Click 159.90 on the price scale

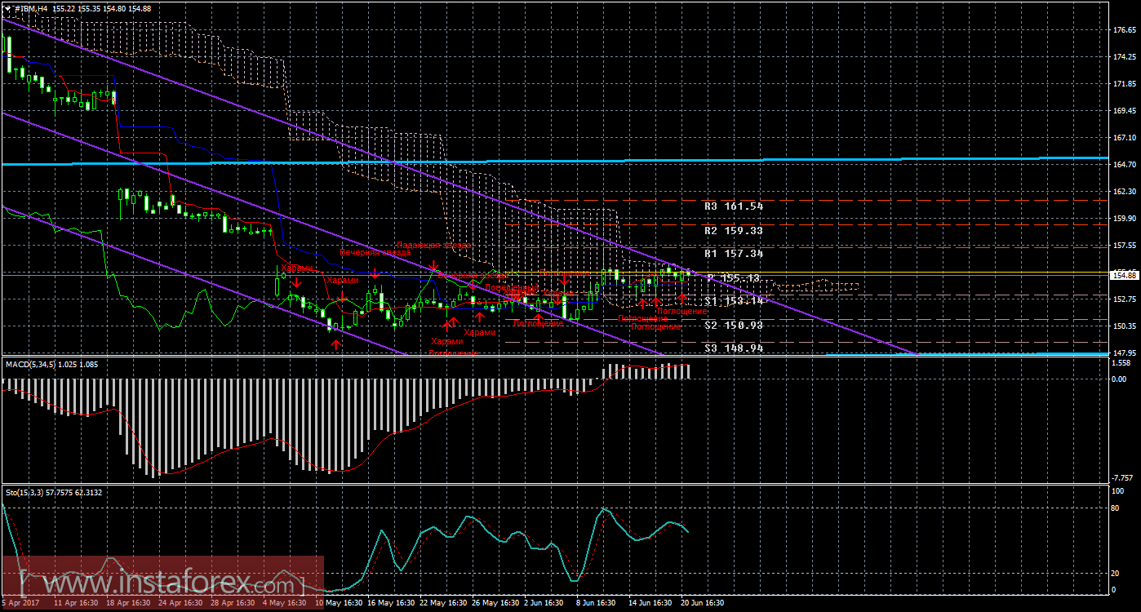tap(1125, 218)
